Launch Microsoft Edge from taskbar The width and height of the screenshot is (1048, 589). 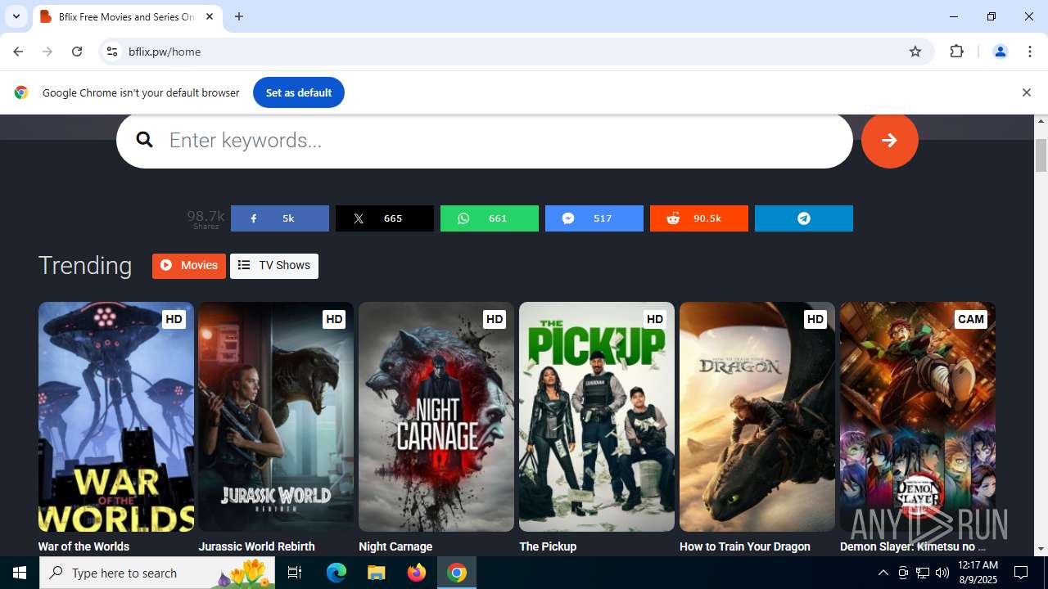pyautogui.click(x=337, y=573)
